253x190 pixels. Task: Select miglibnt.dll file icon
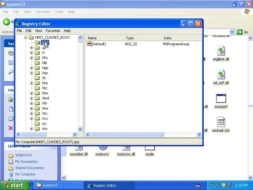pos(221,51)
